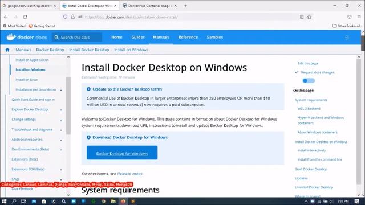
Task: Open the Samples nav item
Action: pos(215,37)
